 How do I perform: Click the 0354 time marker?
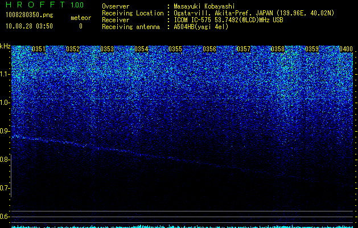pyautogui.click(x=141, y=49)
